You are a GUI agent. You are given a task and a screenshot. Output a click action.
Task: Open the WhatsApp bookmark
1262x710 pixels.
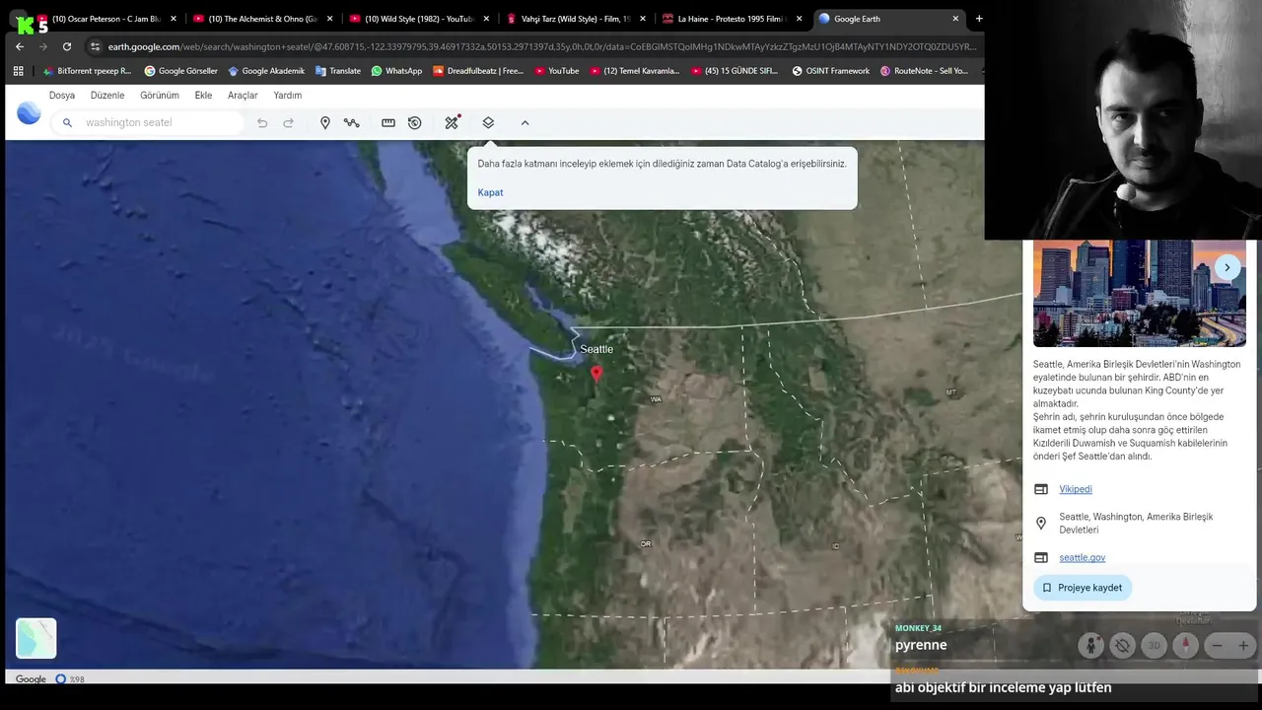coord(396,71)
